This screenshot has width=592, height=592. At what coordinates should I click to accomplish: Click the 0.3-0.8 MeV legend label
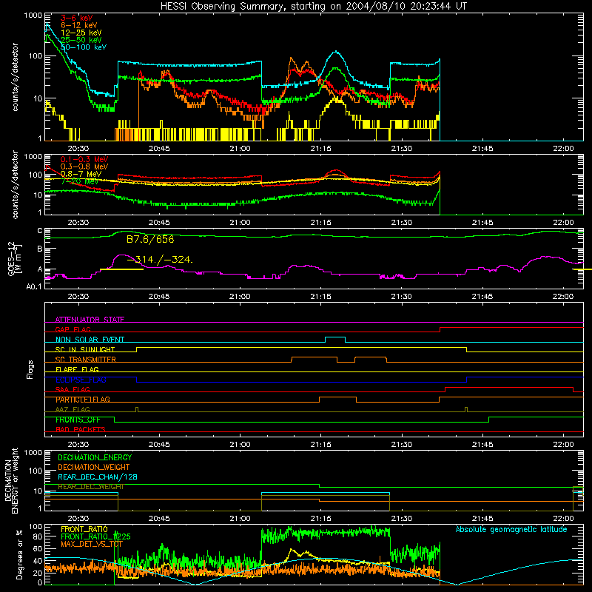84,167
